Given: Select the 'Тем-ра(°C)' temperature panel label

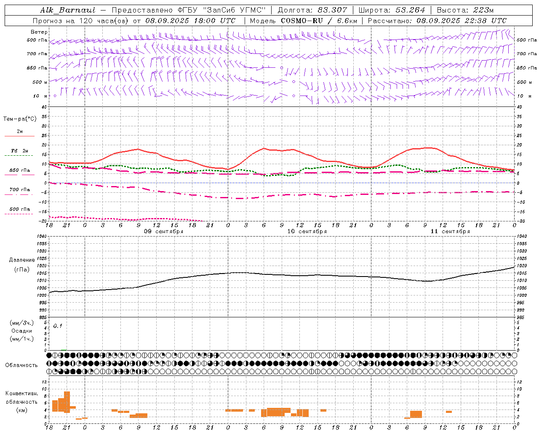Looking at the screenshot, I should [x=20, y=119].
